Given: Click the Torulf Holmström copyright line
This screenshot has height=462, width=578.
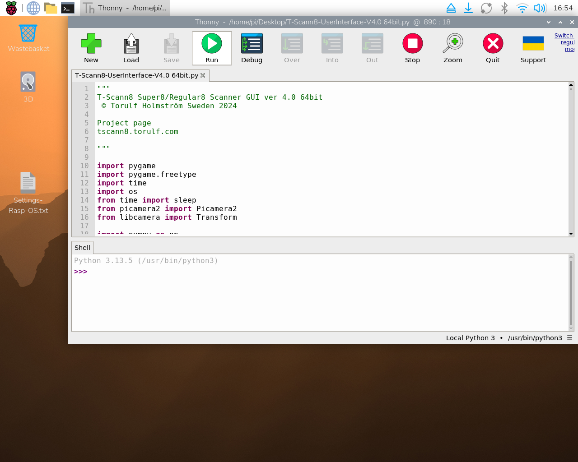Looking at the screenshot, I should (x=169, y=106).
